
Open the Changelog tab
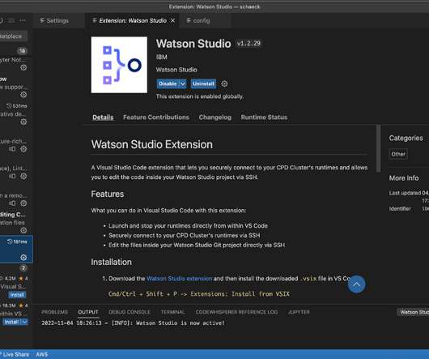[215, 118]
